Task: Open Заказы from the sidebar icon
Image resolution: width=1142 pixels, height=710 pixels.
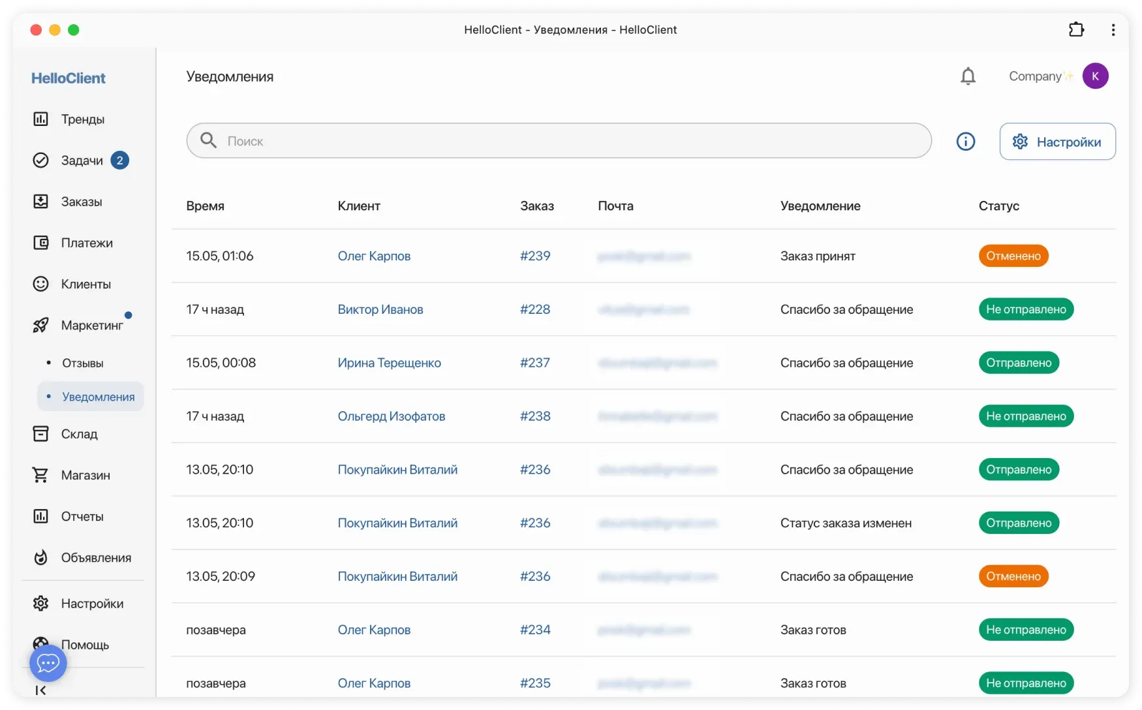Action: click(x=40, y=201)
